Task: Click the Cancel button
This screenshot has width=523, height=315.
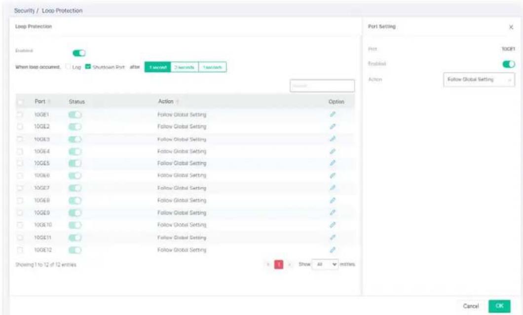Action: coord(471,306)
